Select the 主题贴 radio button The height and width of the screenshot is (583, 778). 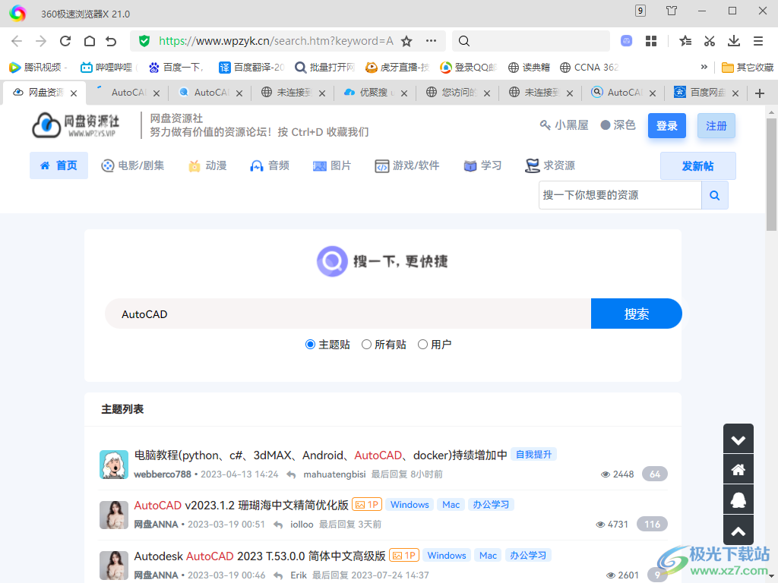[x=310, y=345]
